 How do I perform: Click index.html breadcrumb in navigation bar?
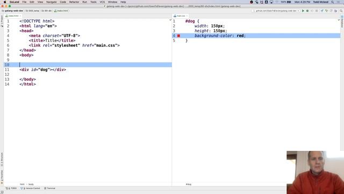pos(61,11)
